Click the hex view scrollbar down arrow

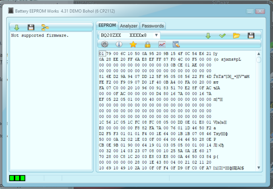coord(259,168)
